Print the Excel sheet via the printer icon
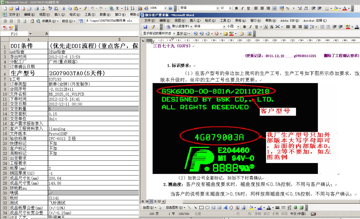The width and height of the screenshot is (360, 219). [x=37, y=8]
